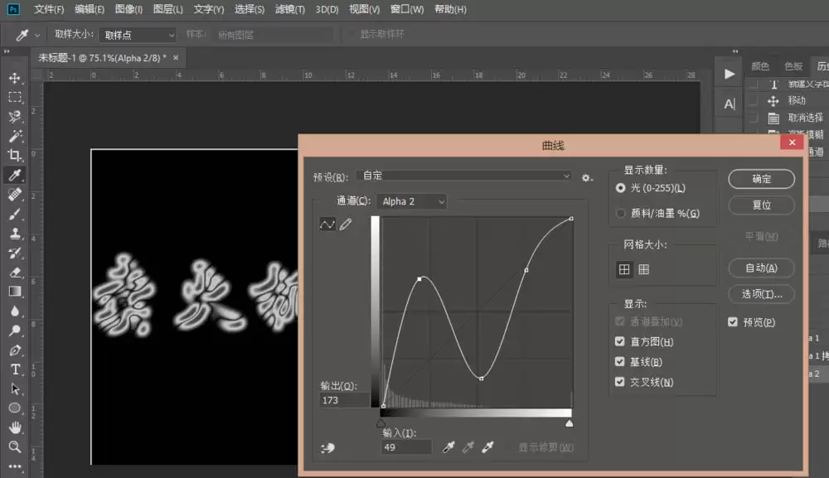Select the Hand tool
This screenshot has width=829, height=478.
15,427
